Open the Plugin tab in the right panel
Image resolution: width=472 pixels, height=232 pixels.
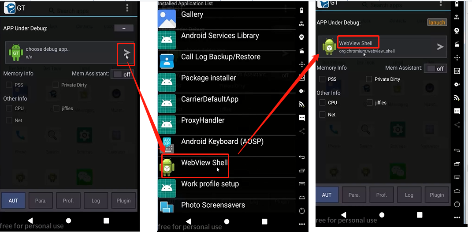(437, 195)
